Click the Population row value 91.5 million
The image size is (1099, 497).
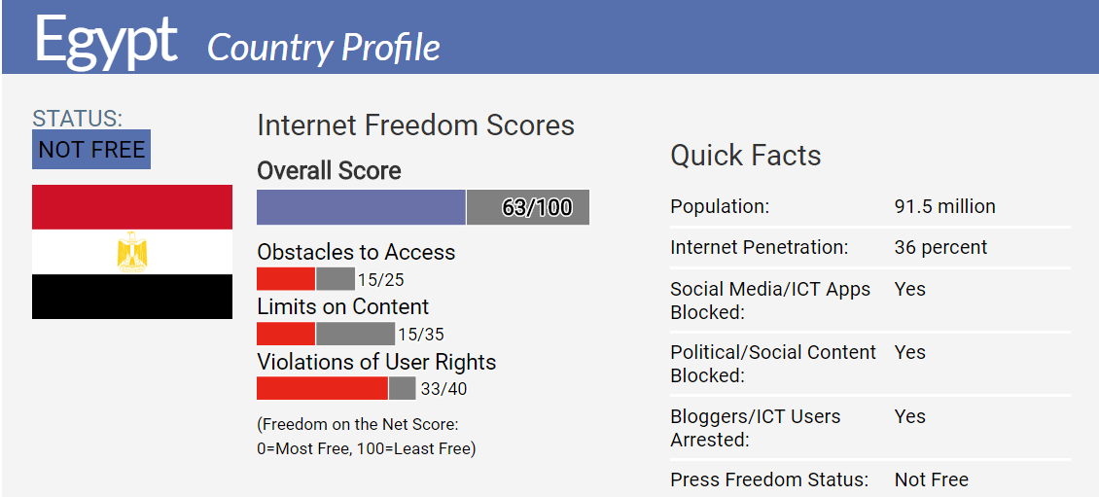coord(944,207)
